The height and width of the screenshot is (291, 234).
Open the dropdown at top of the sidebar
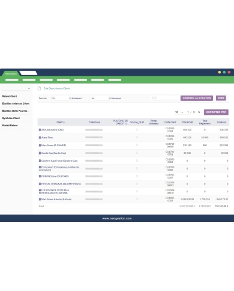(x=16, y=88)
